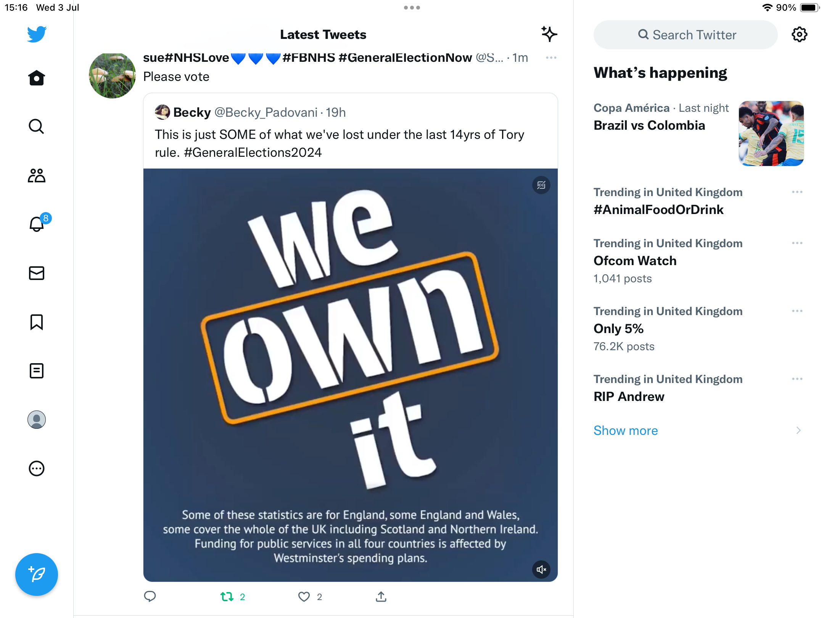Open options for #AnimalFoodOrDrink trend
Screen dimensions: 824x618
point(797,192)
